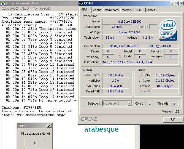Click the Technology value 65 nm
The height and width of the screenshot is (149, 184).
[110, 38]
